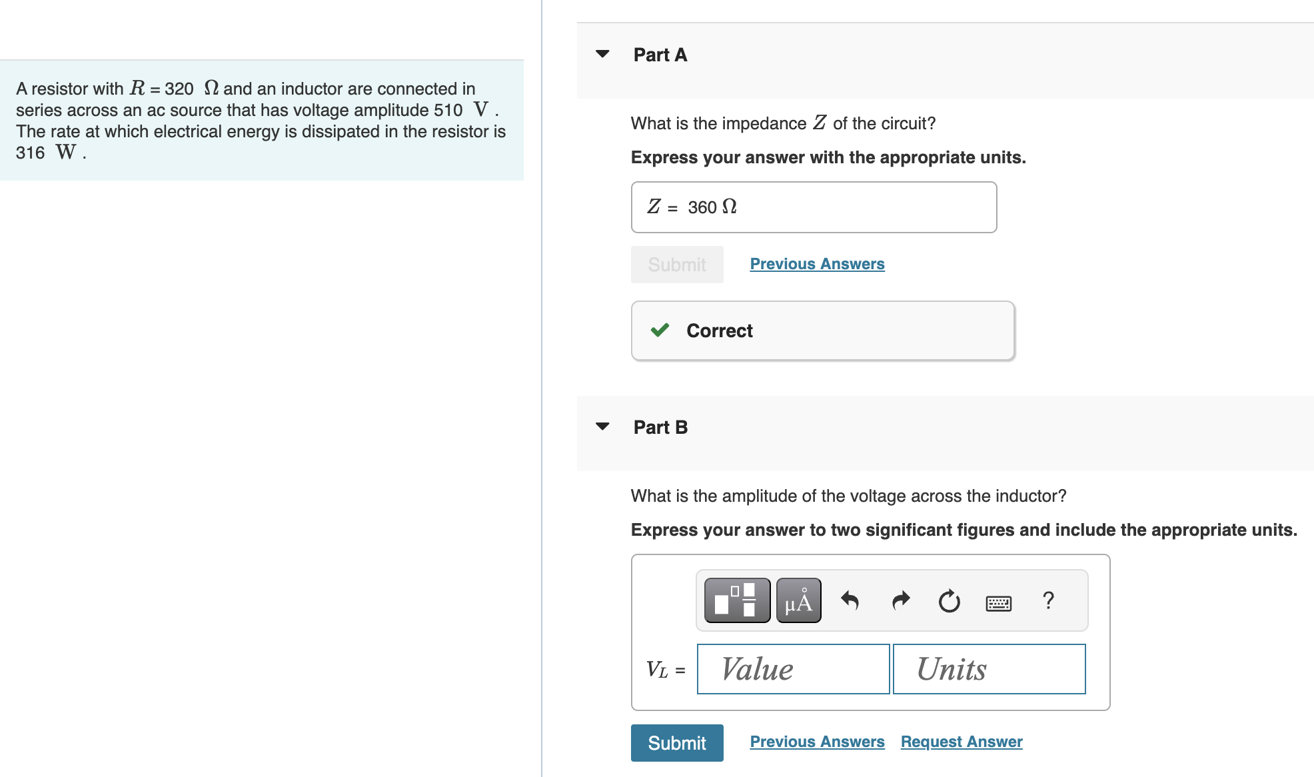Screen dimensions: 1314x777
Task: Click the Part A section header
Action: point(660,55)
